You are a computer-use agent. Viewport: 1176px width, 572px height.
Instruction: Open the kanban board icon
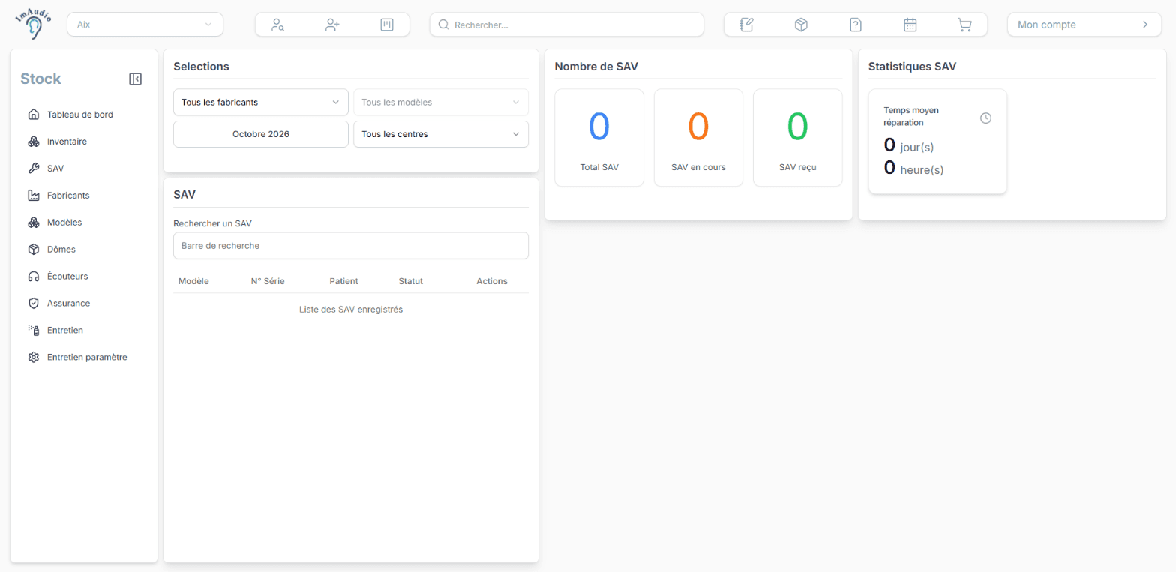(387, 25)
